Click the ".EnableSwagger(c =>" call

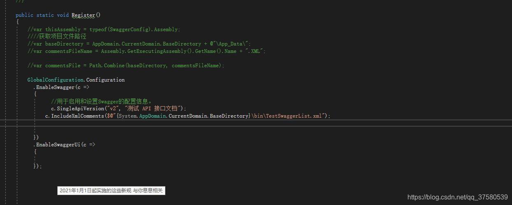(x=61, y=87)
